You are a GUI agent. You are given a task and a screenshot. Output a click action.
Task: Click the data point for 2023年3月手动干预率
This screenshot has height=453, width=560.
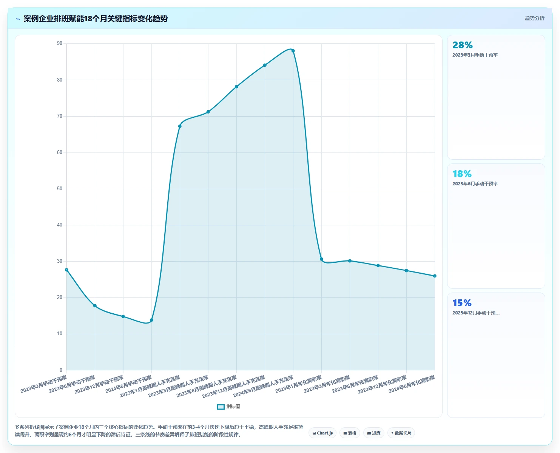(66, 270)
